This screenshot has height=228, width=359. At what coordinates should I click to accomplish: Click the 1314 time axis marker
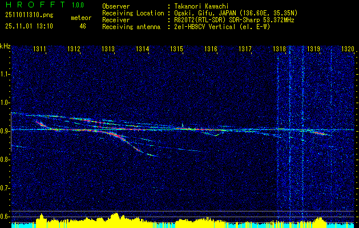tap(143, 49)
